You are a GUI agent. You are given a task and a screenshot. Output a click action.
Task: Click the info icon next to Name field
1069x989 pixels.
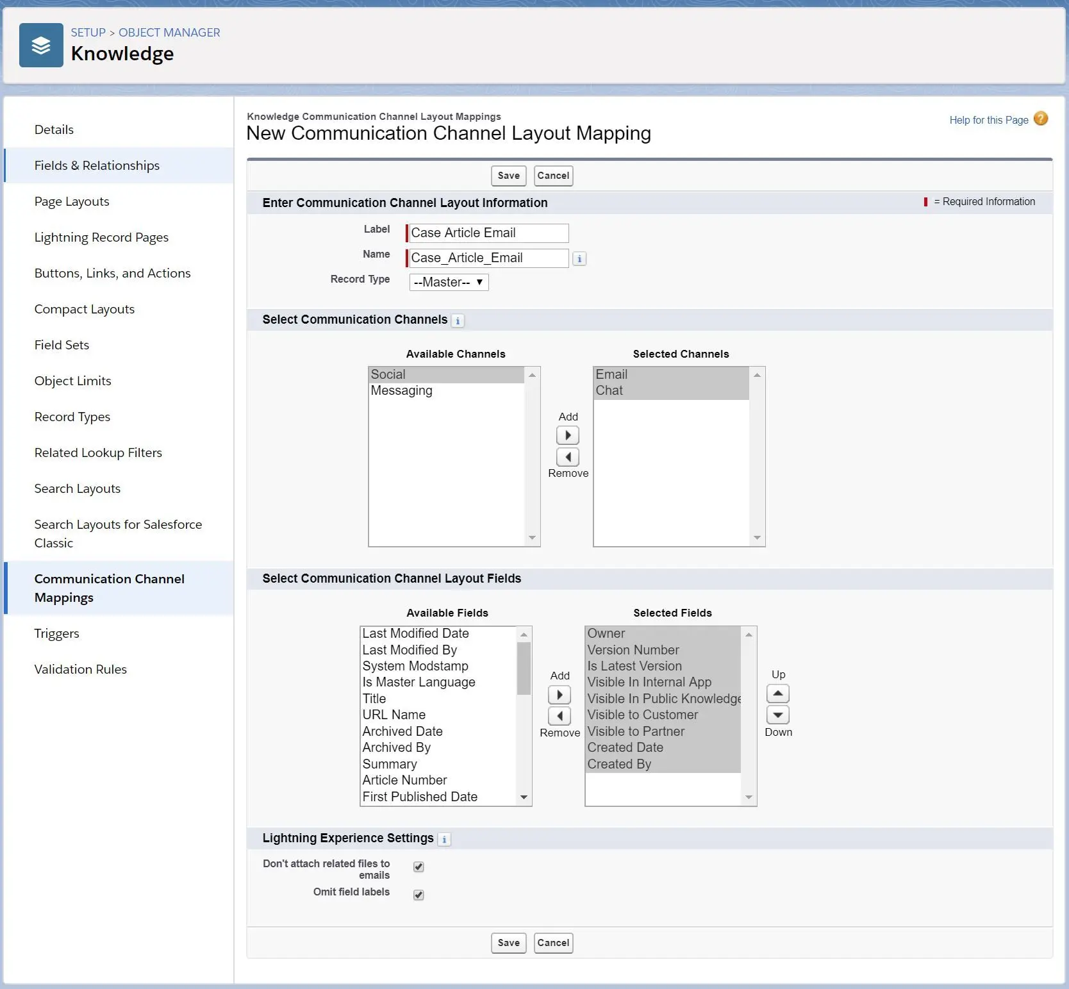click(x=579, y=258)
